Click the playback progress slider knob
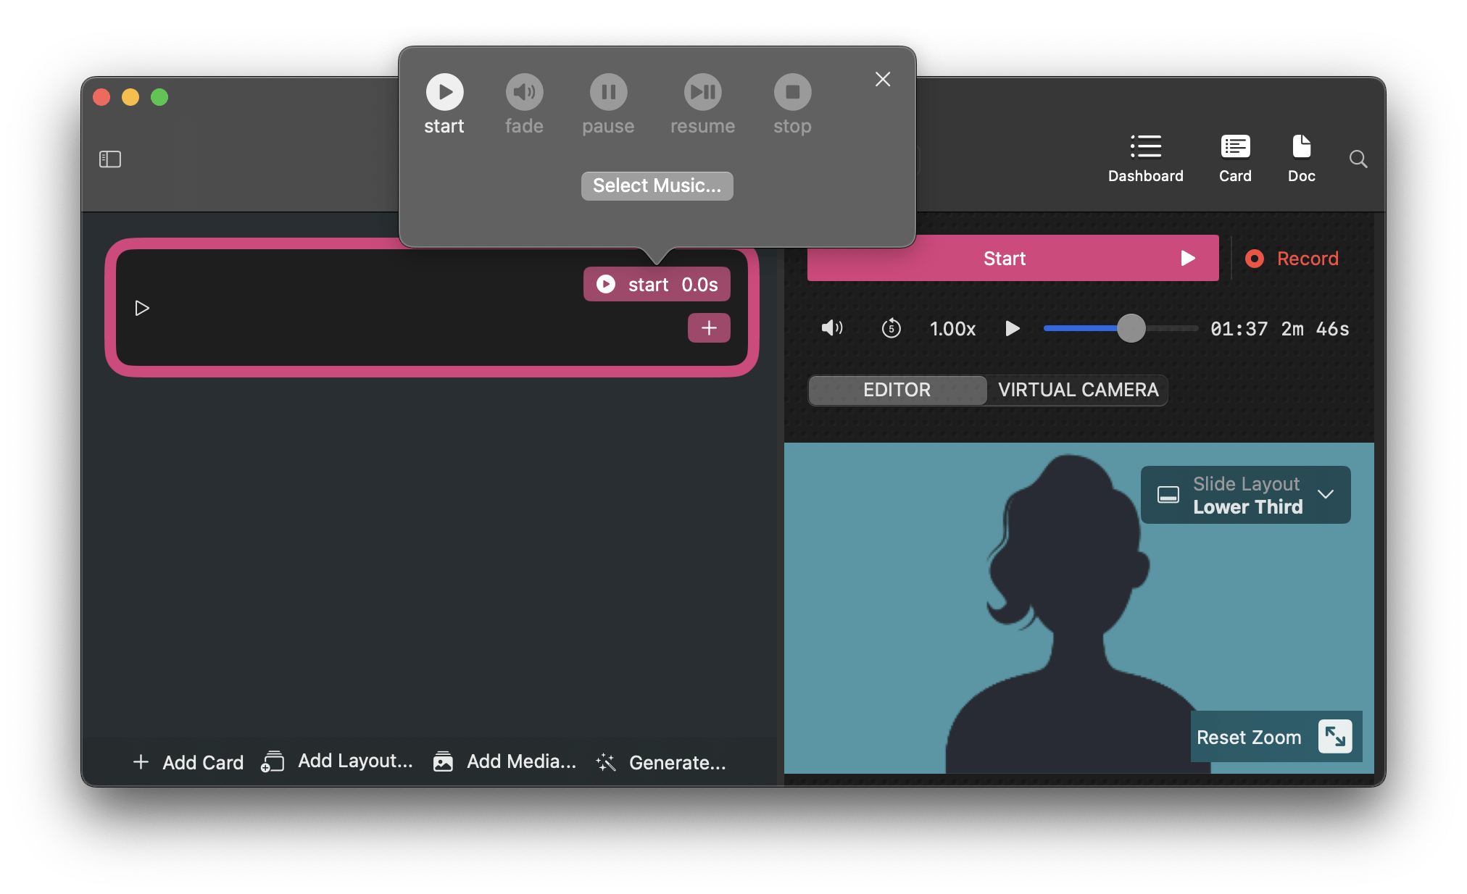Screen dimensions: 1467x894 tap(1131, 328)
